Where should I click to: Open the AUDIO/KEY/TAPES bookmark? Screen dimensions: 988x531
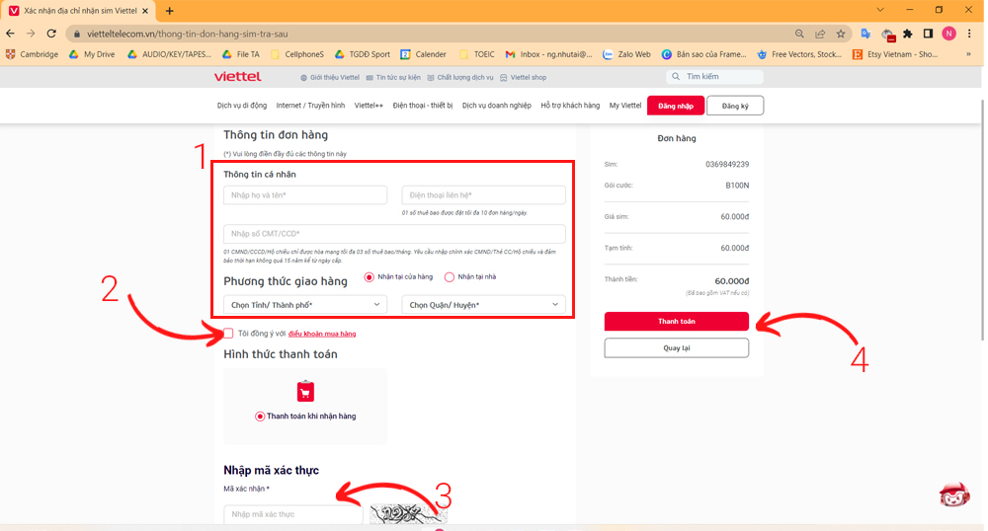[170, 54]
